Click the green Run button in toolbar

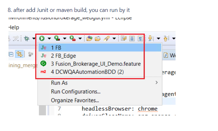pos(42,38)
